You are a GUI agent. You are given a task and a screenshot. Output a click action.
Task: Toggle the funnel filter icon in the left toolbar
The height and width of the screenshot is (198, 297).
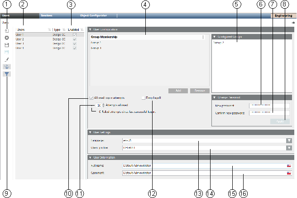pyautogui.click(x=7, y=74)
